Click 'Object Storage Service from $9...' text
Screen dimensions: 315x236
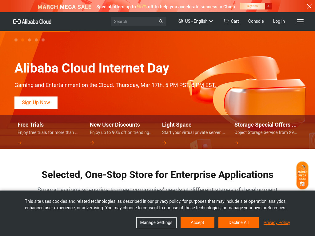click(266, 132)
